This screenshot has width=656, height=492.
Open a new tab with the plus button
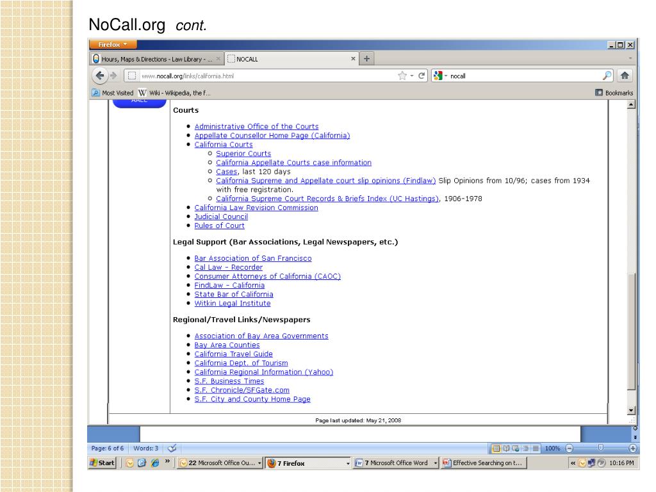click(366, 59)
